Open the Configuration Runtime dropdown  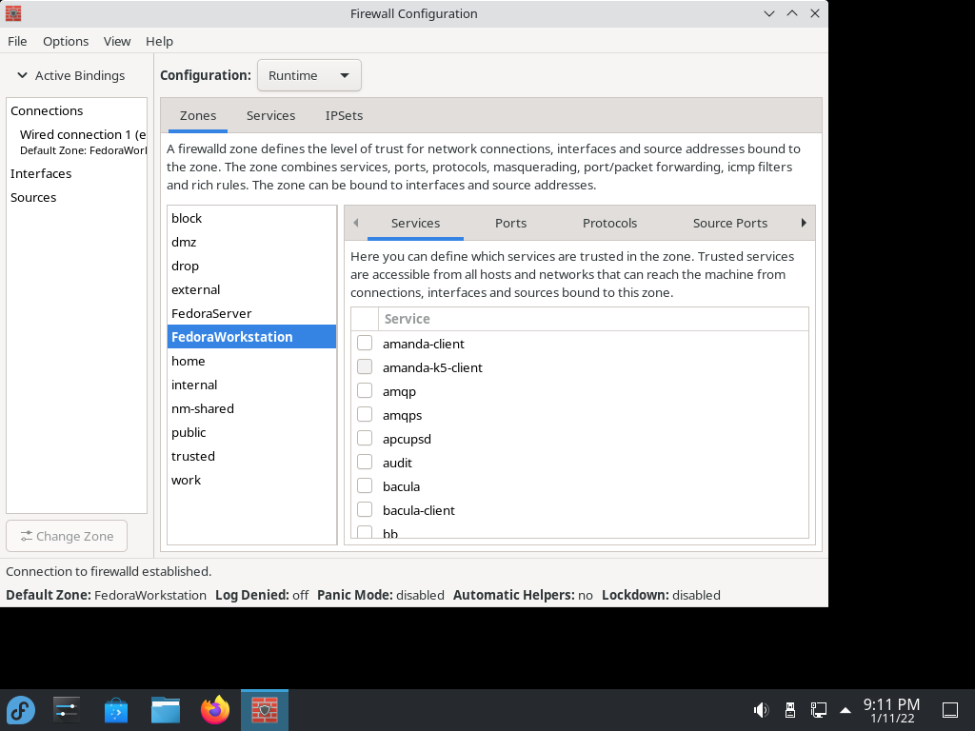(309, 75)
